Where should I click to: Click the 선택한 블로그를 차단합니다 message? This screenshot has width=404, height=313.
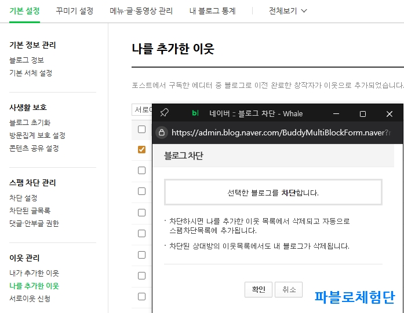pyautogui.click(x=273, y=193)
